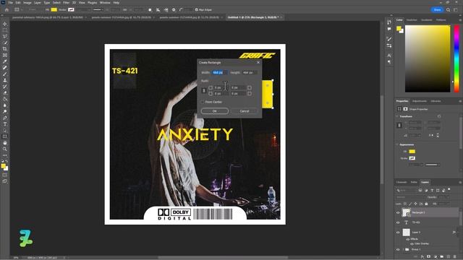Screen dimensions: 463x260
Task: Click the delete layer trash icon
Action: [455, 257]
